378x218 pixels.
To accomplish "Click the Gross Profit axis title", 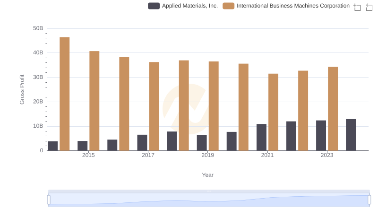I will [22, 89].
